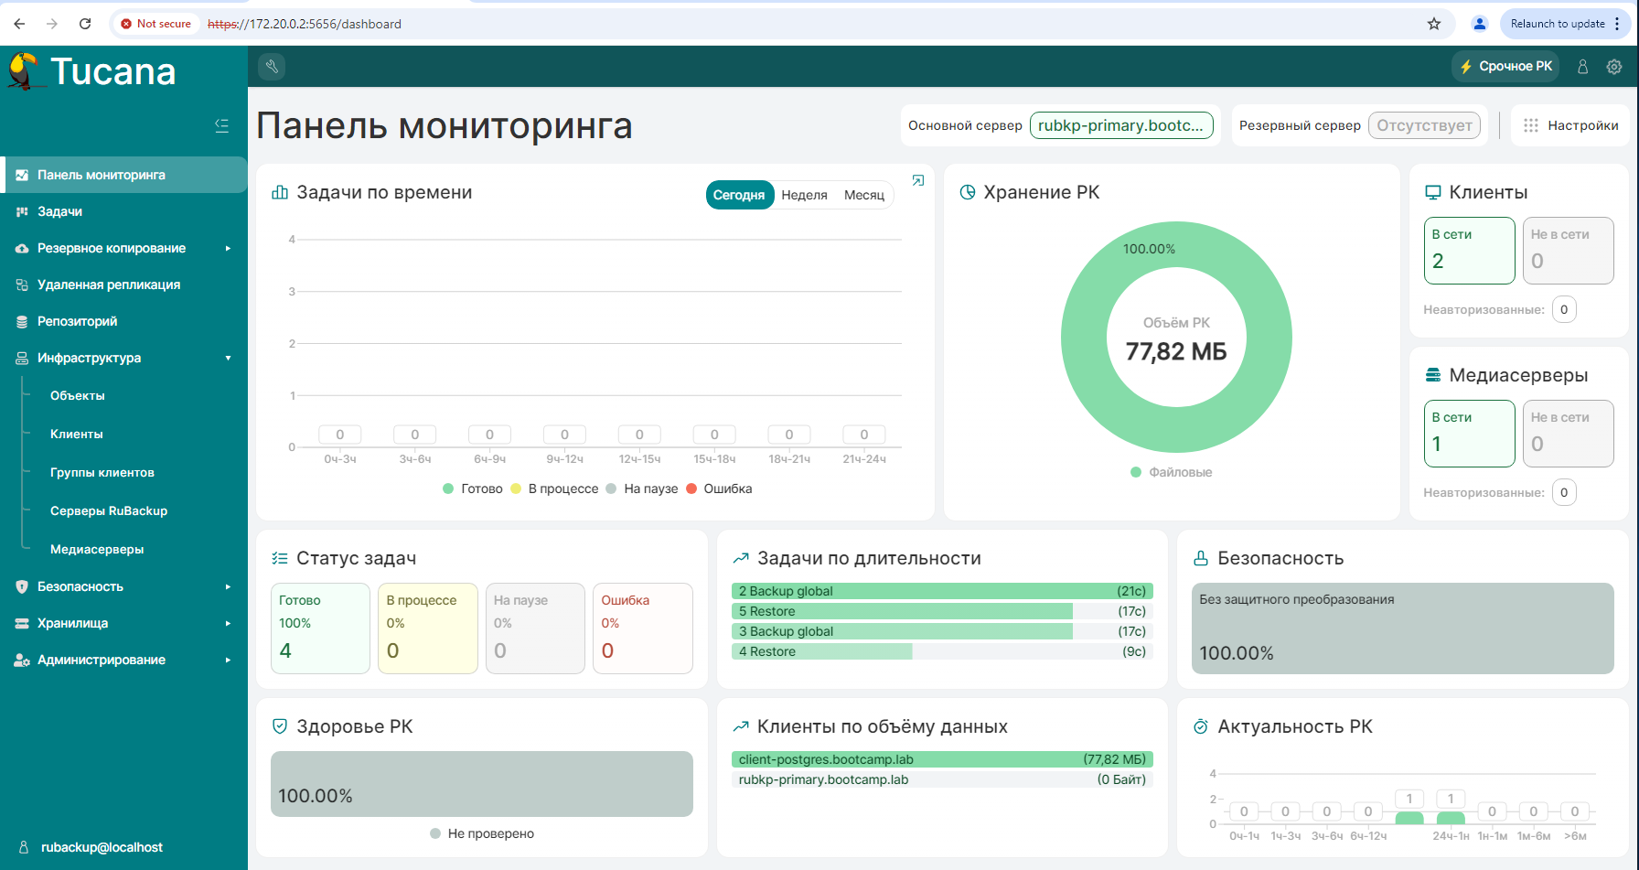Click the Tucana toucan logo
The height and width of the screenshot is (870, 1639).
coord(24,71)
